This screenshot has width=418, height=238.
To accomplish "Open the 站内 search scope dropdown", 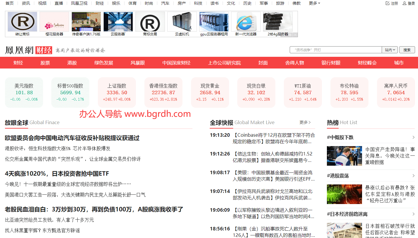I will tap(390, 50).
